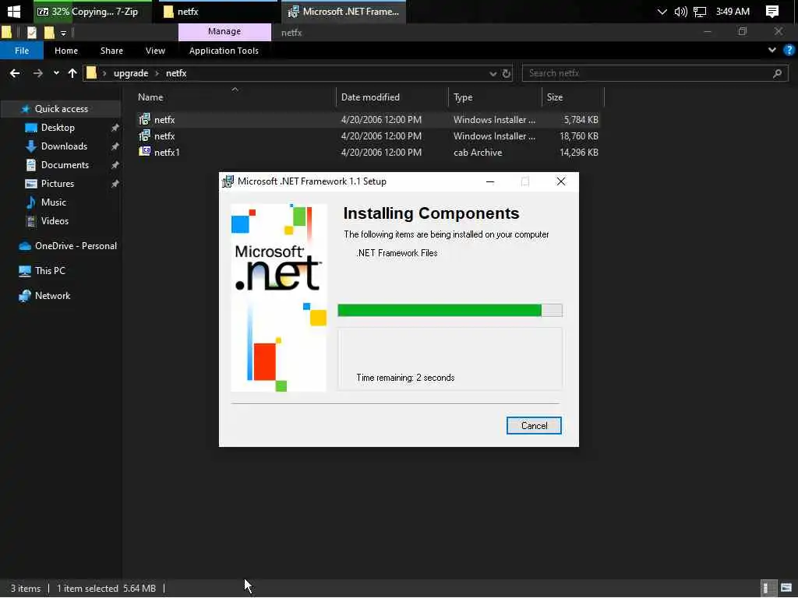Screen dimensions: 798x598
Task: Click the 3 items status bar text
Action: (x=26, y=589)
